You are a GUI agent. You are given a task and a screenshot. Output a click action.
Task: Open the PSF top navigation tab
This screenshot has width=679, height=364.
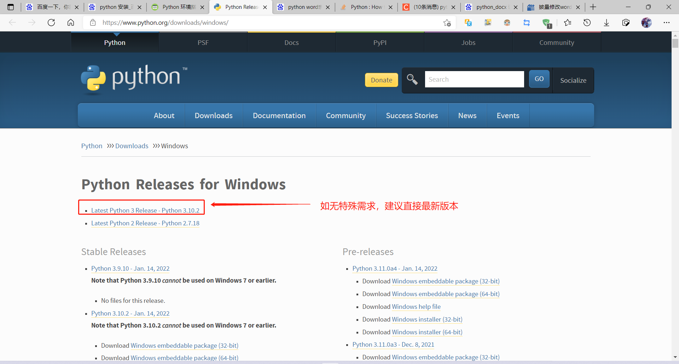[203, 42]
